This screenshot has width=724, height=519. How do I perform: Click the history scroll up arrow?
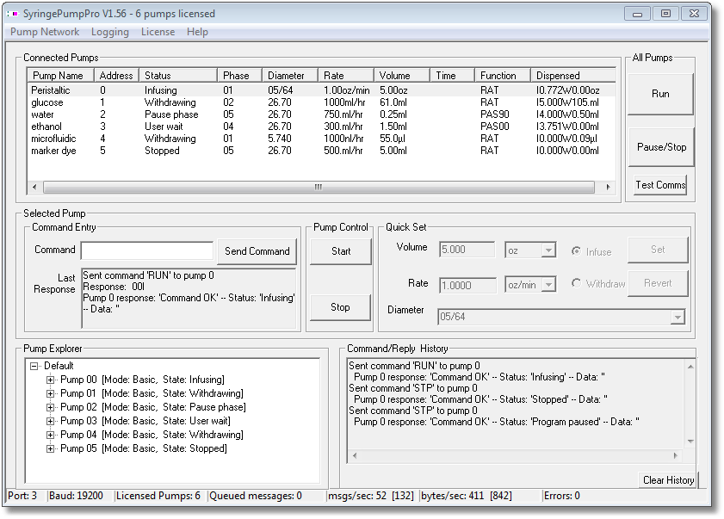coord(690,367)
